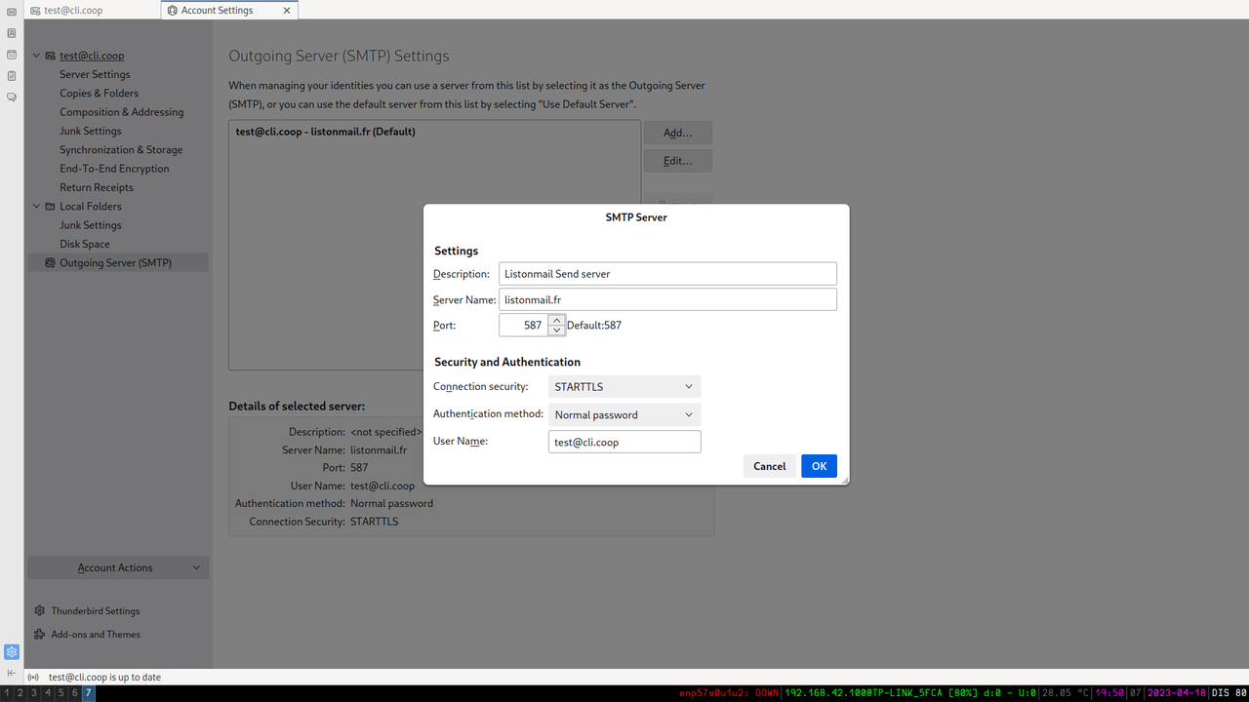This screenshot has height=702, width=1249.
Task: Click the online status icon in the status bar
Action: pyautogui.click(x=33, y=677)
